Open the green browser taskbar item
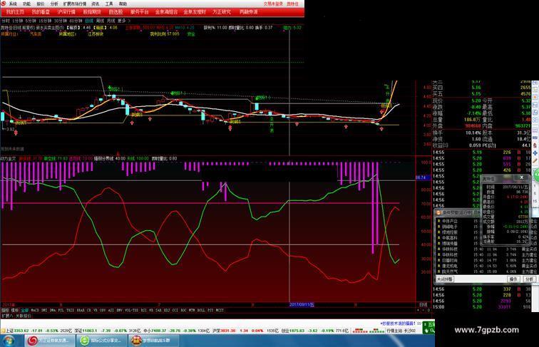Viewport: 539px width, 347px height. [101, 341]
